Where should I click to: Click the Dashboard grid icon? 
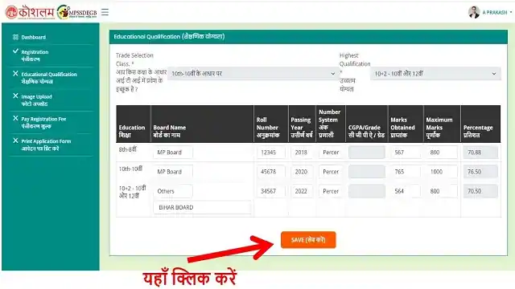click(15, 37)
